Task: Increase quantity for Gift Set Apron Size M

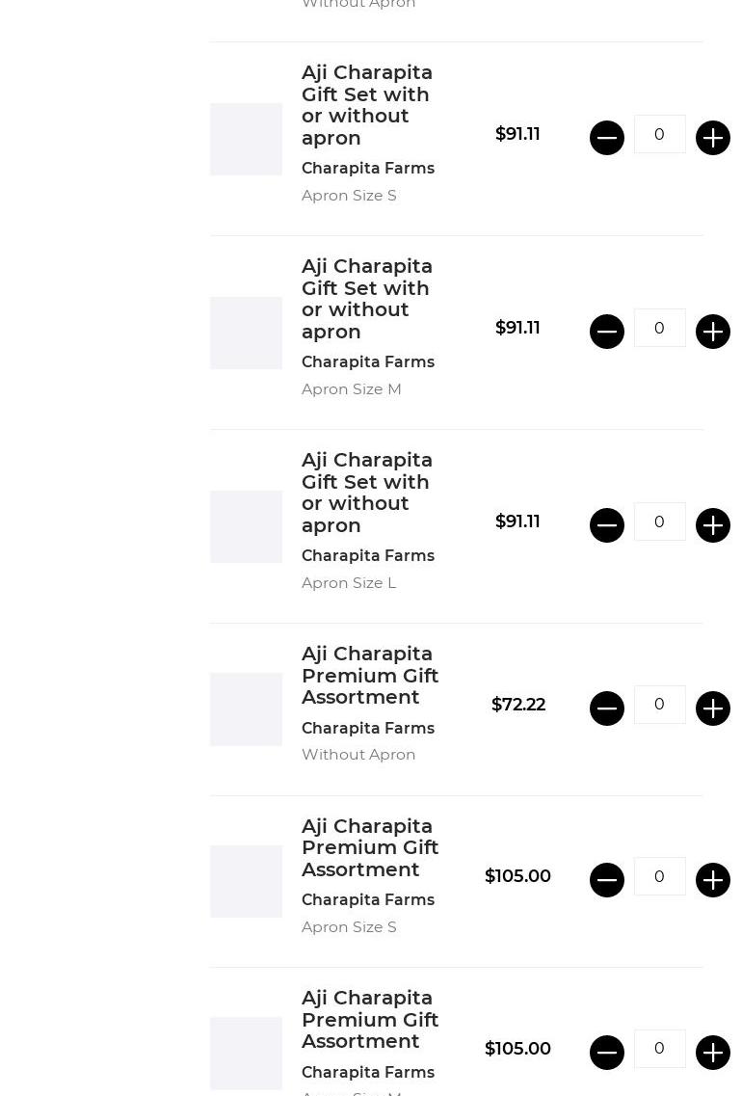Action: click(x=713, y=332)
